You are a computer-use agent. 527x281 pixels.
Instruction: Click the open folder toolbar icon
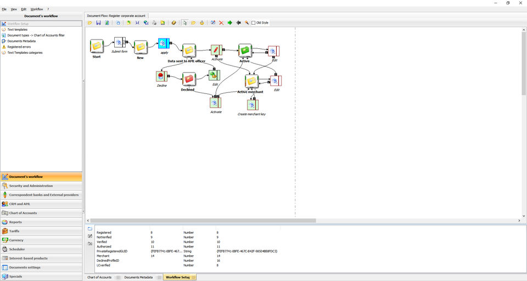click(x=89, y=23)
